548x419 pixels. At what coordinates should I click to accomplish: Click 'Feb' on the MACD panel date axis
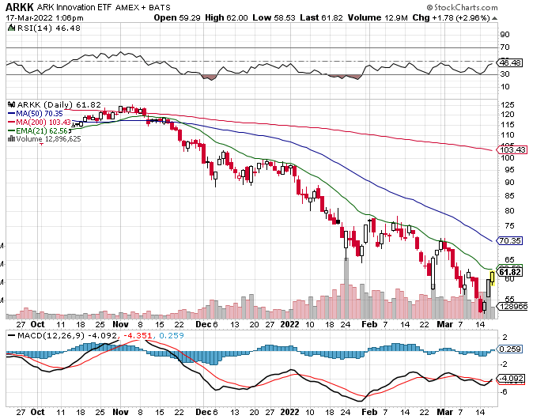(x=369, y=412)
